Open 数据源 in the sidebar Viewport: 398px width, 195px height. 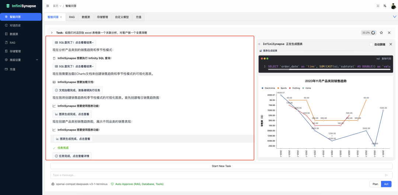click(x=21, y=34)
